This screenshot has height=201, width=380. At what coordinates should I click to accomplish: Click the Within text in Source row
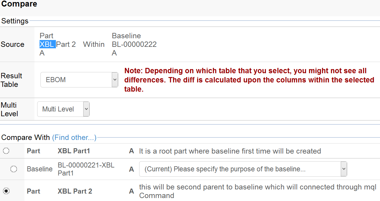(94, 44)
